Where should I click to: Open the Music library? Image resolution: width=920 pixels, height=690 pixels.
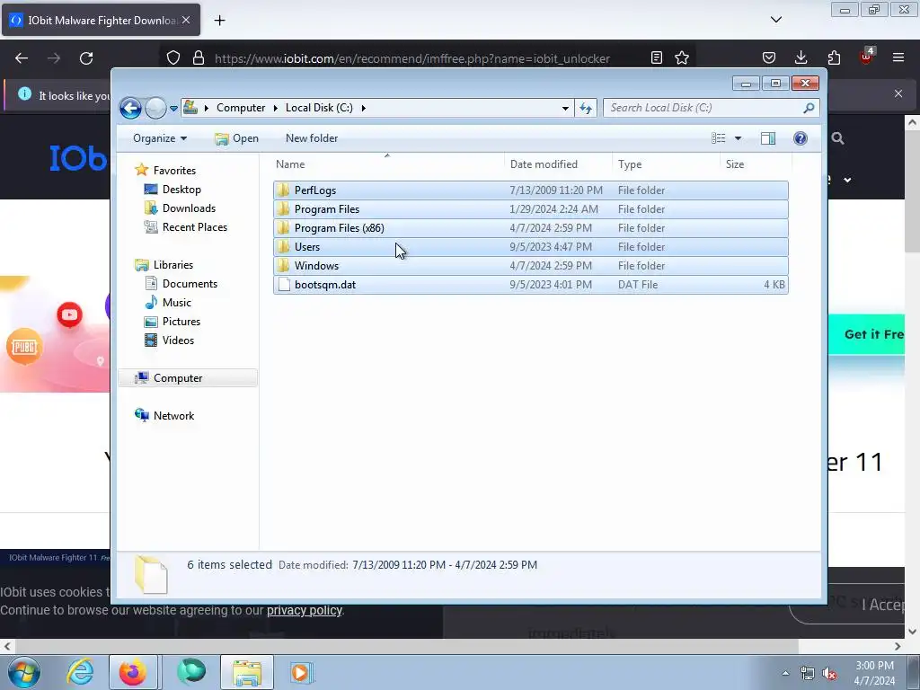coord(177,303)
